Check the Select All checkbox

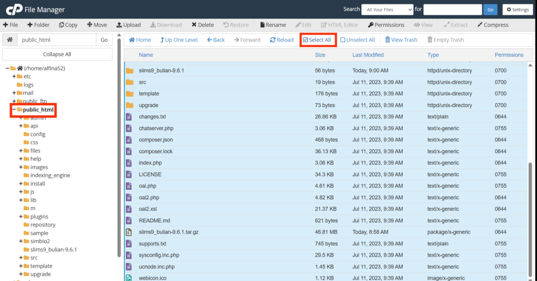click(x=306, y=40)
